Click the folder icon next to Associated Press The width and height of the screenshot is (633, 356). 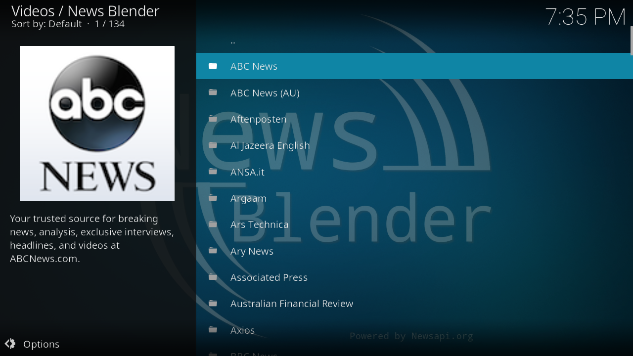[x=213, y=277]
